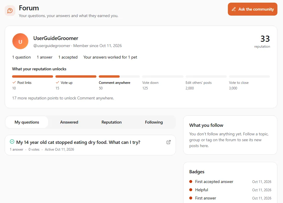Click the green accepted checkmark on the cat question
Viewport: 283px width, 203px height.
point(12,142)
